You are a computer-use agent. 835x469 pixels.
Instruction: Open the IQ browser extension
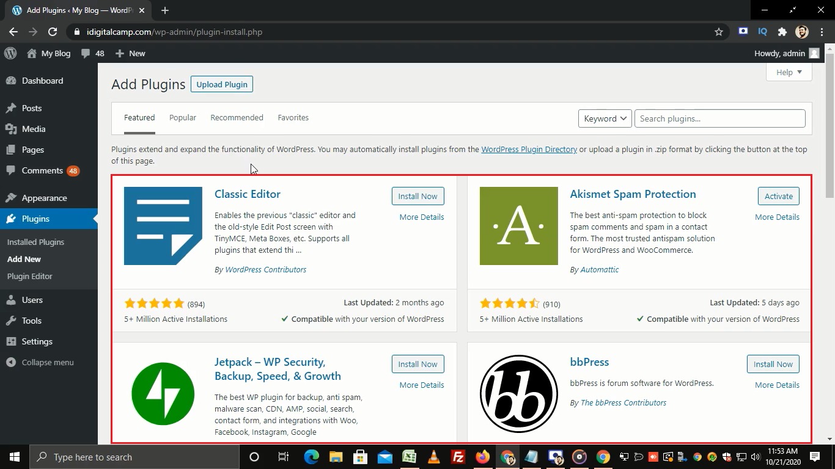click(762, 32)
